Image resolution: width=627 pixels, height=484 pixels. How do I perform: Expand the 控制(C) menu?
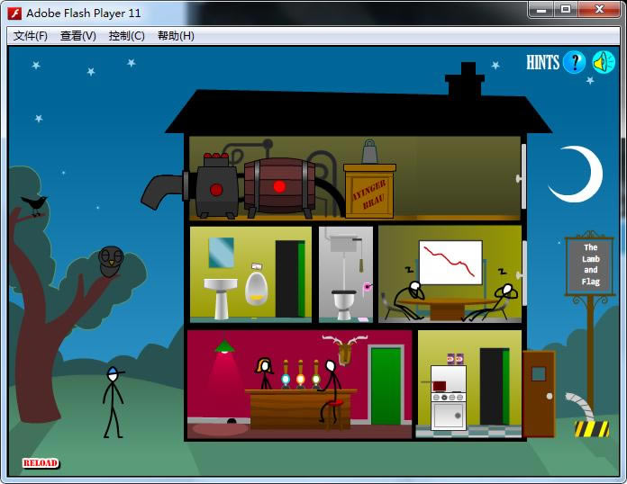click(x=126, y=36)
